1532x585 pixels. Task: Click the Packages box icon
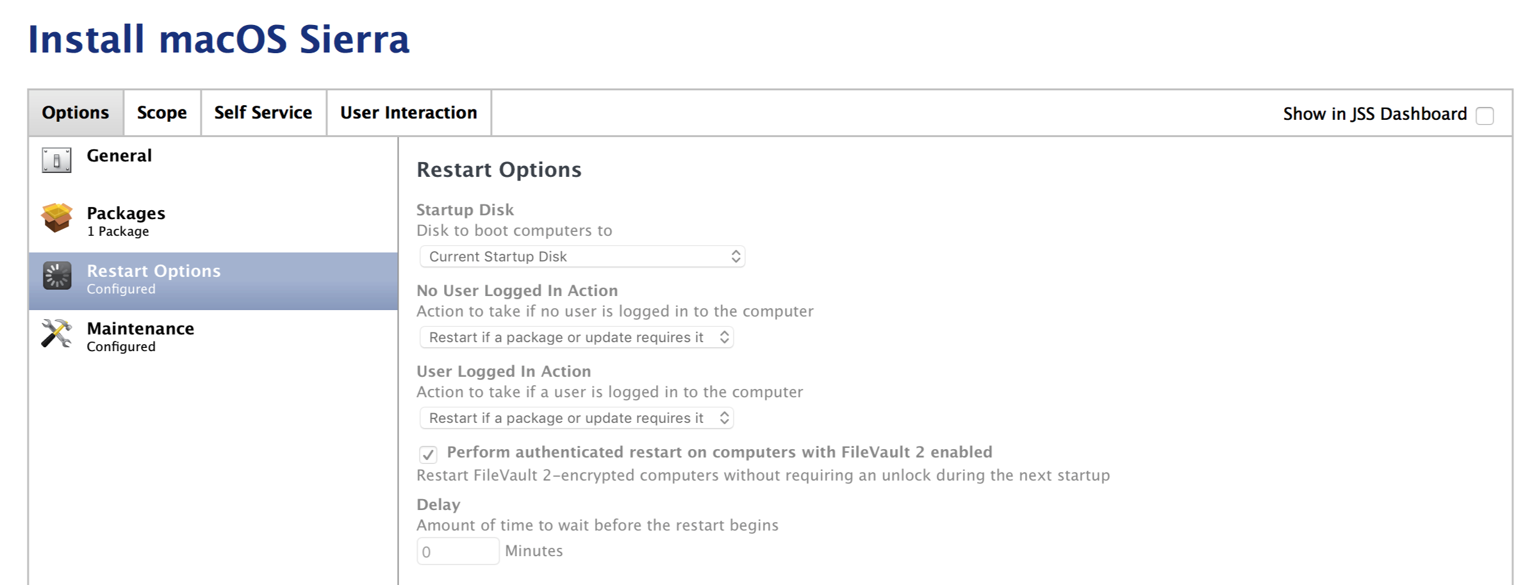tap(56, 217)
